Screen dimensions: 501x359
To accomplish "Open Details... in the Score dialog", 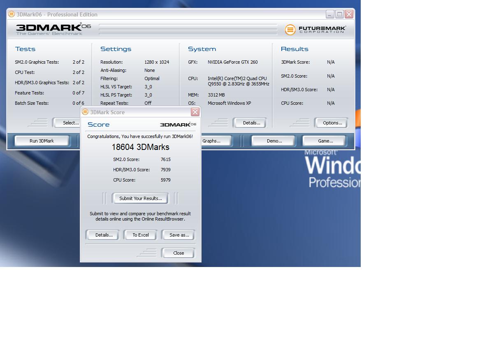I will (104, 235).
